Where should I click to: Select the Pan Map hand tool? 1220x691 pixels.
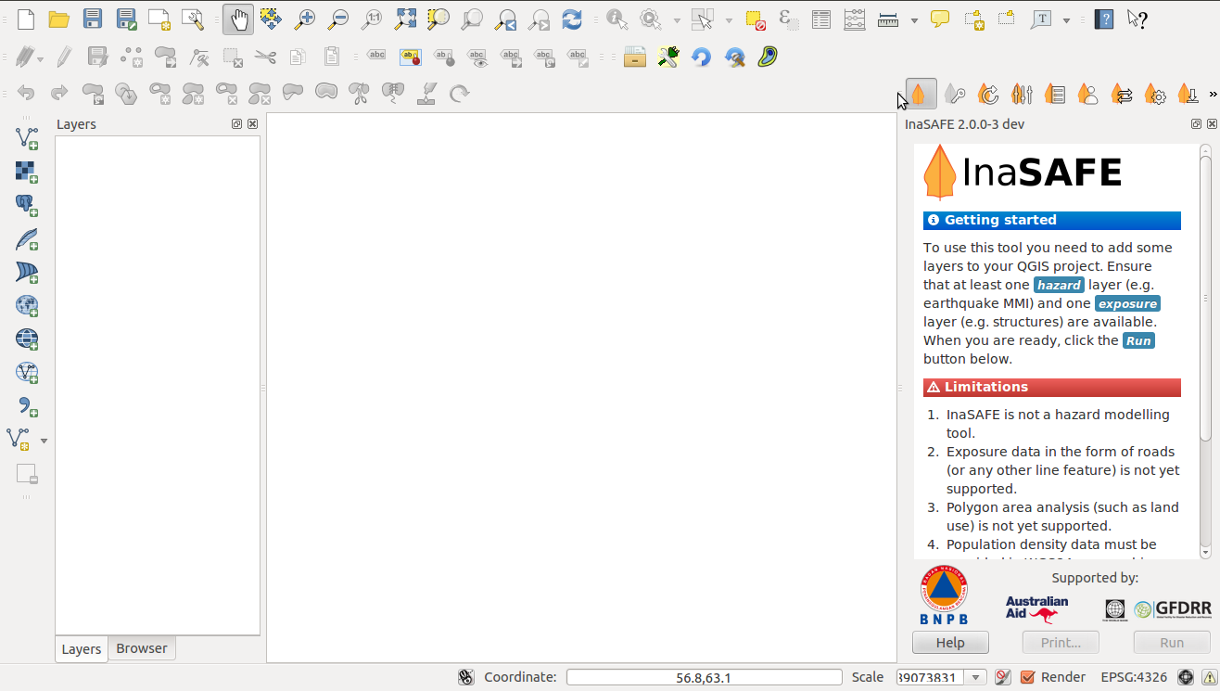point(238,19)
